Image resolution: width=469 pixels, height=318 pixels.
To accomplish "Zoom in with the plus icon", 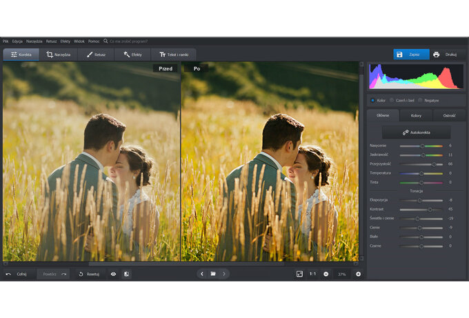I will [x=358, y=274].
